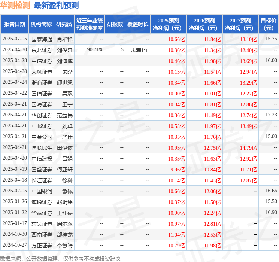Click institution 华泰证券
This screenshot has width=279, height=262.
(42, 213)
